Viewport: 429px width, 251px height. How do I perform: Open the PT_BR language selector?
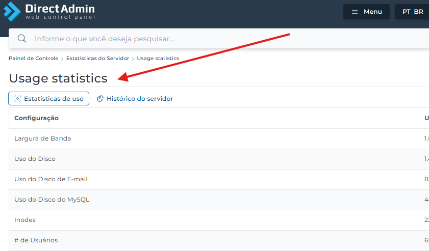412,12
